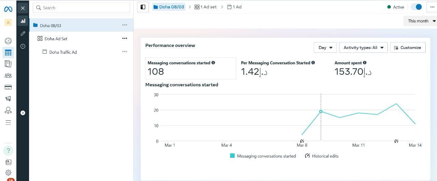Screen dimensions: 437x181
Task: Open the Account overview gauge icon
Action: 8,41
